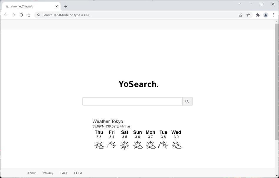The width and height of the screenshot is (279, 178).
Task: Open the Chrome three-dot menu
Action: tap(273, 15)
